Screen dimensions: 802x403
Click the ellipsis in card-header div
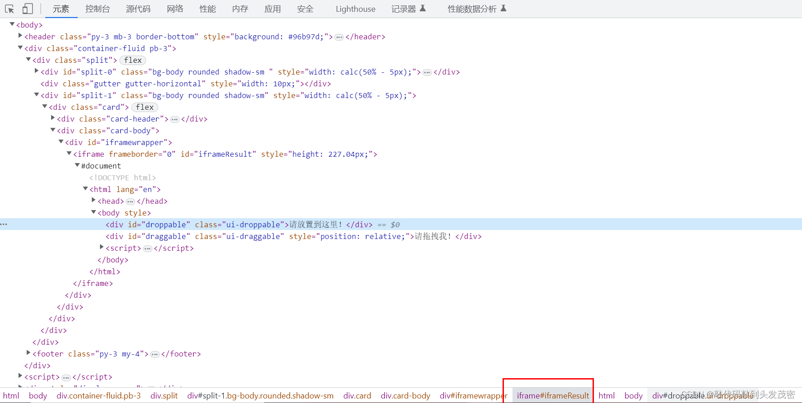175,119
